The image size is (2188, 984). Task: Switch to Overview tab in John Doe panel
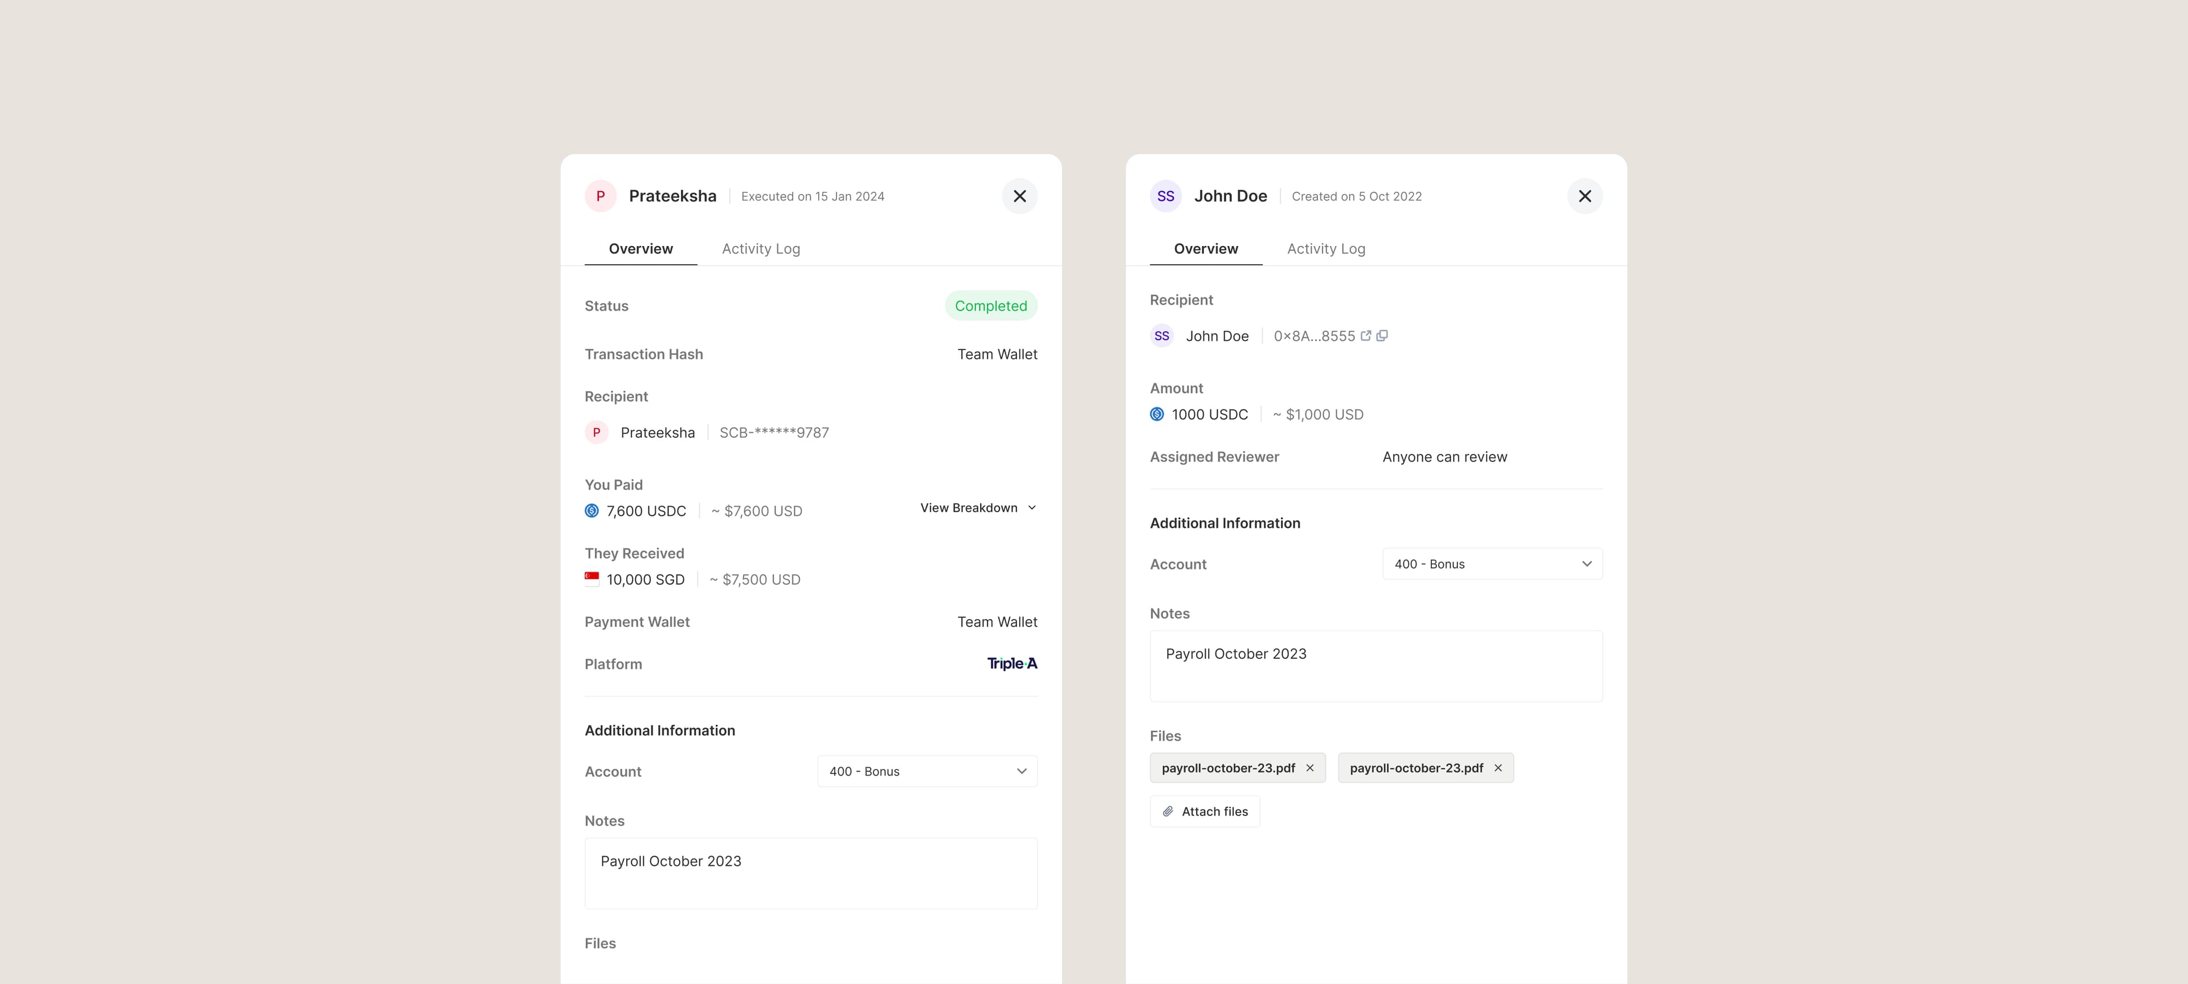coord(1206,249)
